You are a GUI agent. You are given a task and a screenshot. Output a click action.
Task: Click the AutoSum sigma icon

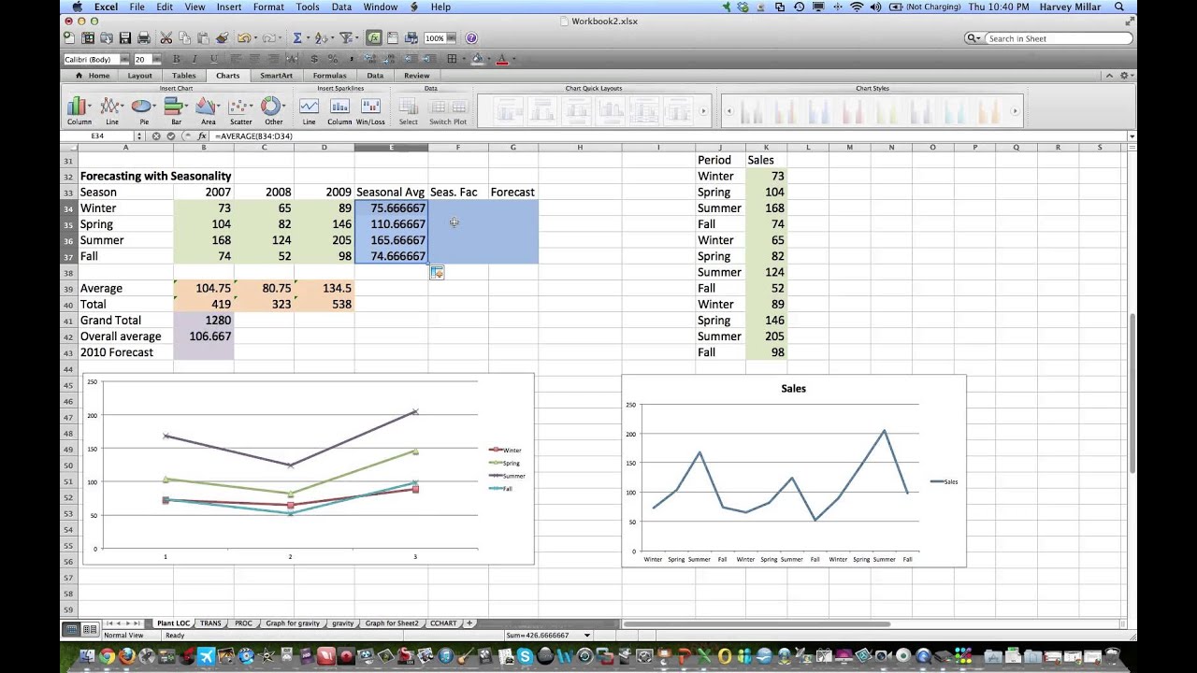(296, 38)
